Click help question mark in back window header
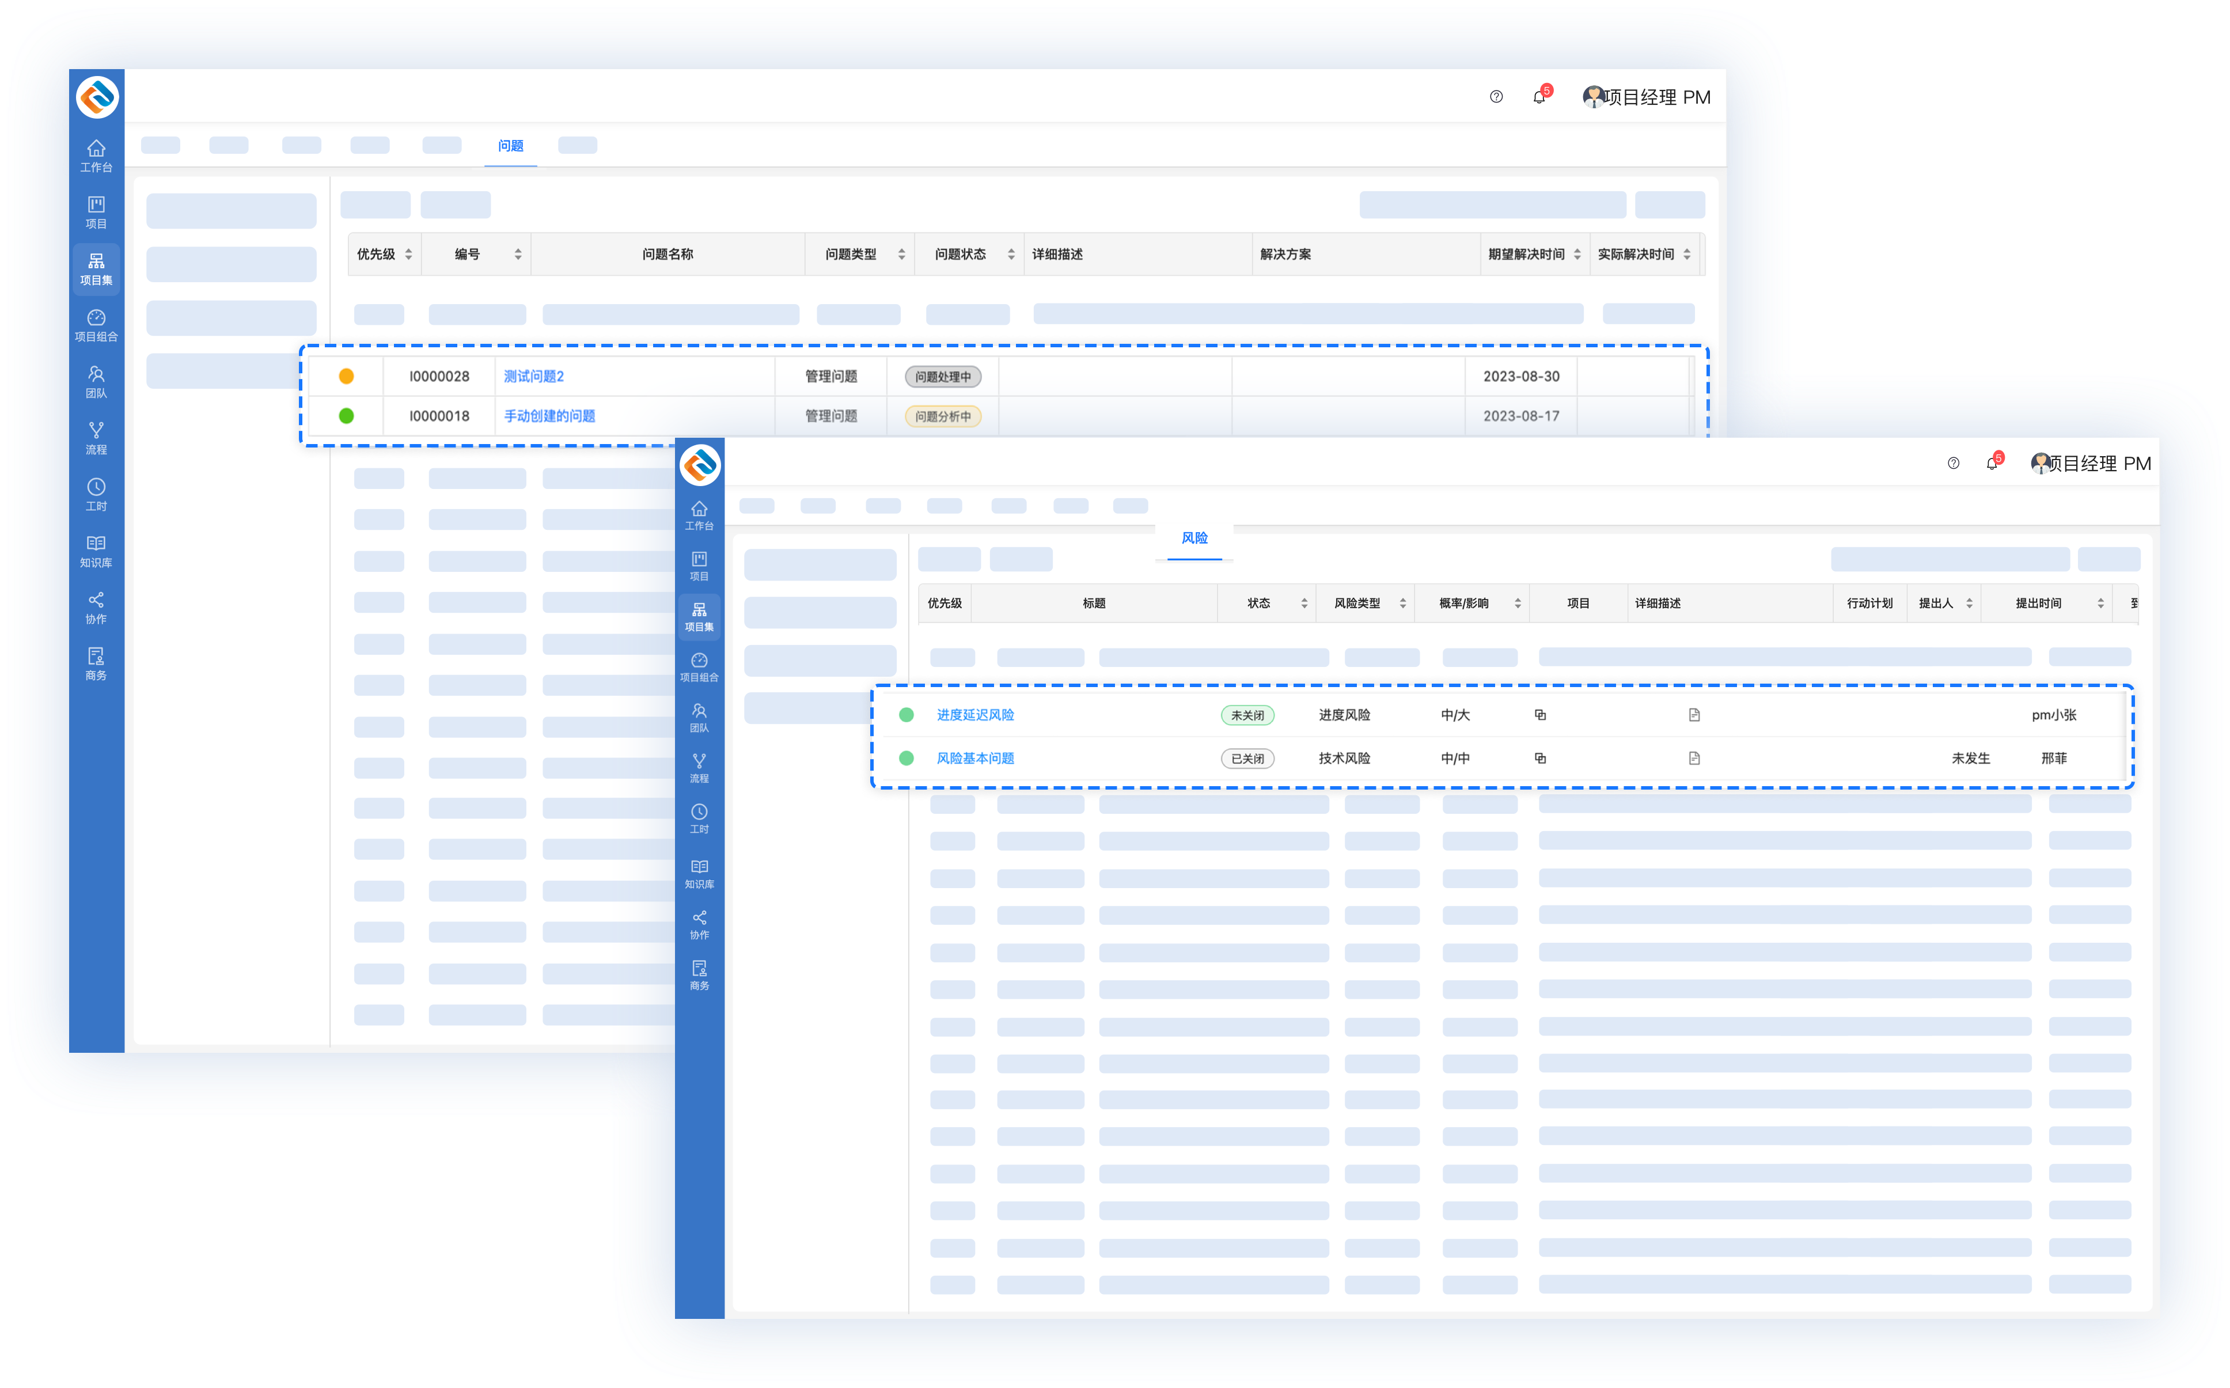The width and height of the screenshot is (2230, 1388). 1496,96
